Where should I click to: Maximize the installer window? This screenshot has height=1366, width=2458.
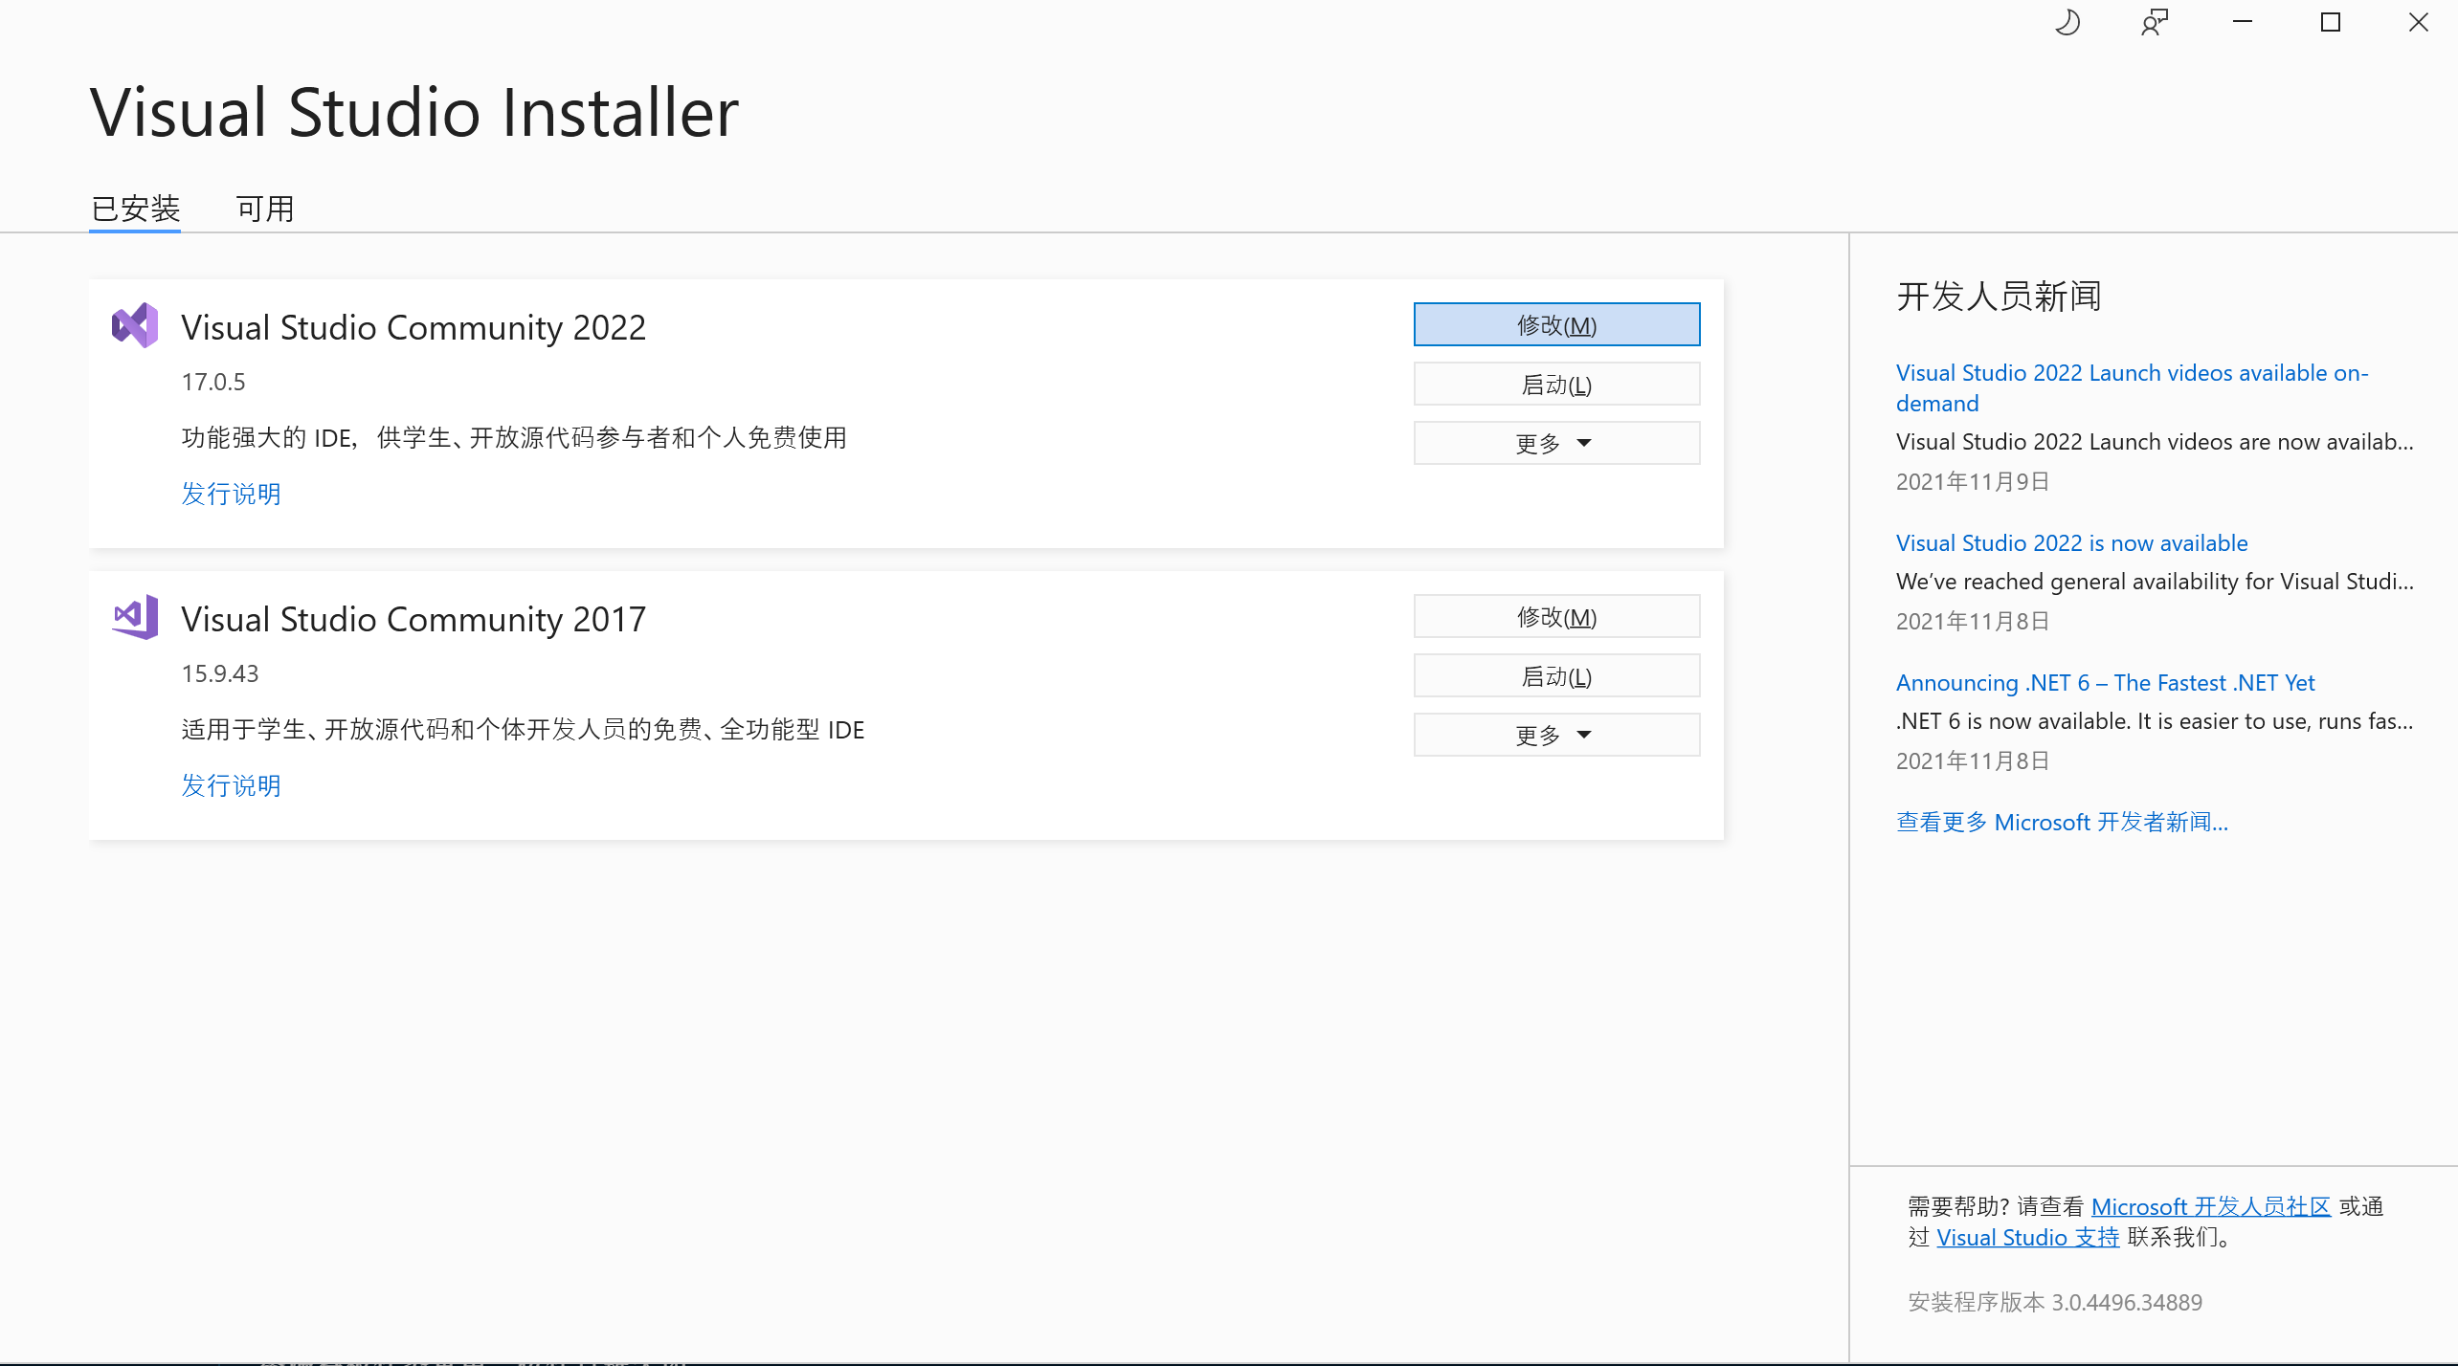click(2331, 22)
